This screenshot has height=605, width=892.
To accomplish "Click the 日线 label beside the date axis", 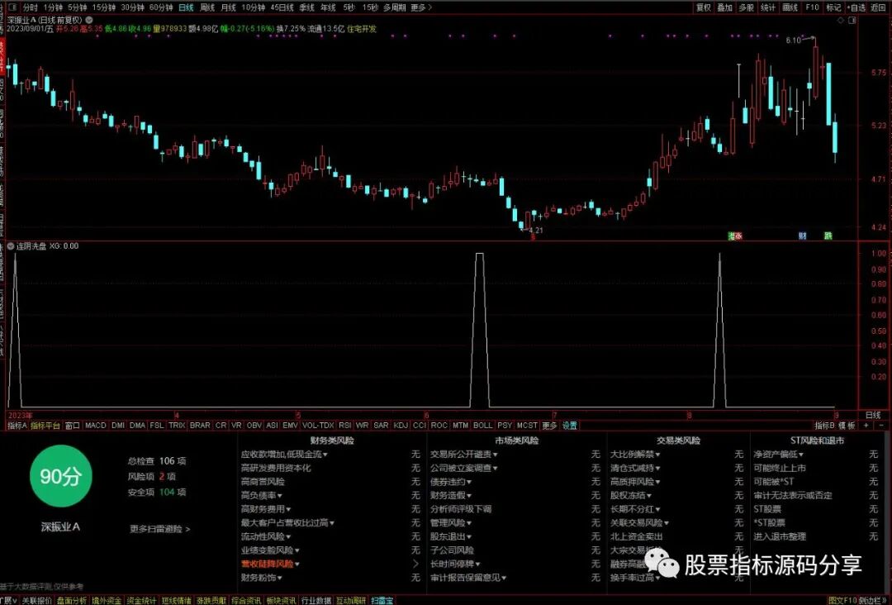I will click(873, 415).
